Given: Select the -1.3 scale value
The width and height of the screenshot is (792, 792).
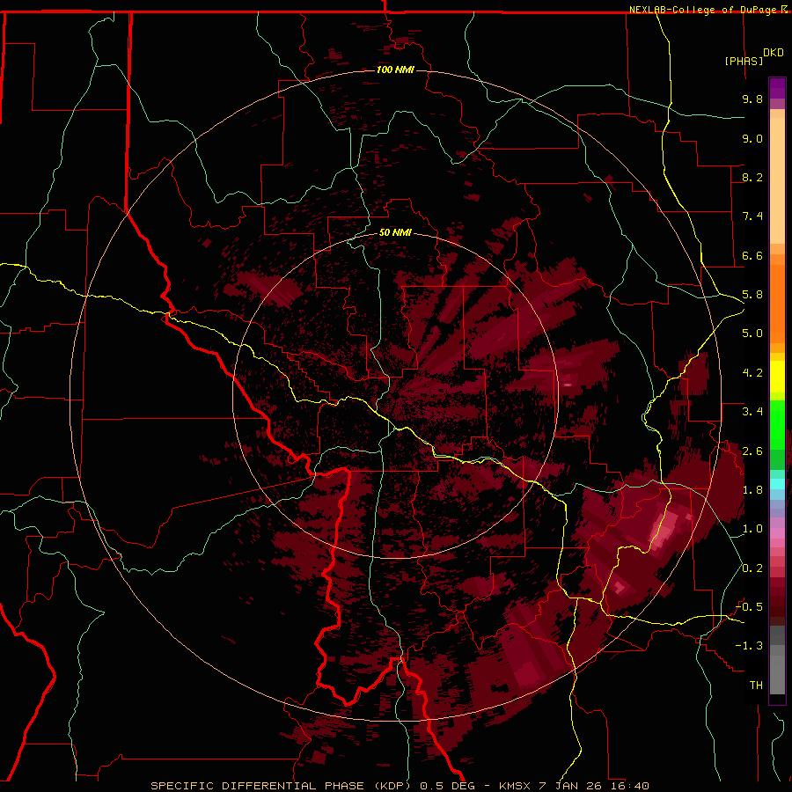Looking at the screenshot, I should 749,646.
